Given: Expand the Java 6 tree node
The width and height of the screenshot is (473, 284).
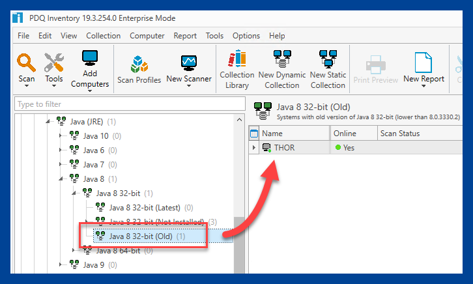Looking at the screenshot, I should 61,150.
